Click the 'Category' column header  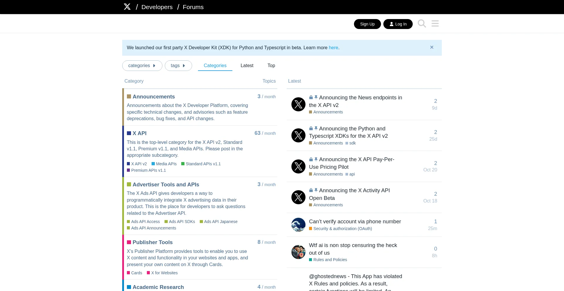pos(134,81)
